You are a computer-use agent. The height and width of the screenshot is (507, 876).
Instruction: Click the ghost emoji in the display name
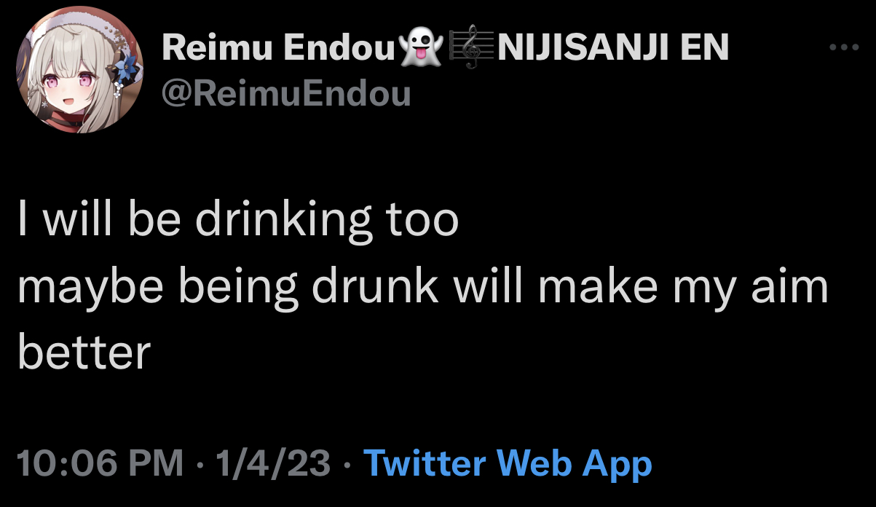click(x=422, y=50)
